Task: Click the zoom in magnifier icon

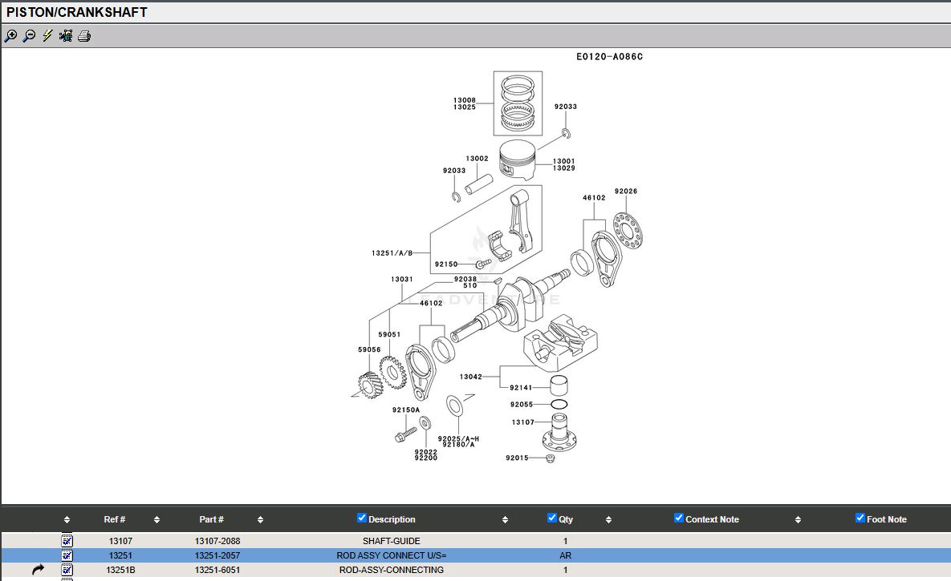Action: point(10,36)
